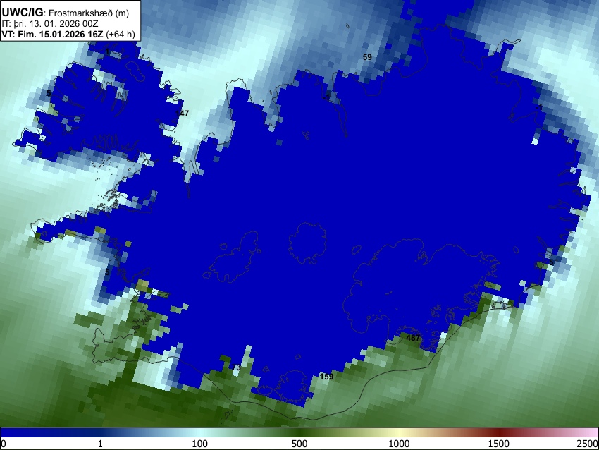Click the map value label '59'
The height and width of the screenshot is (450, 599).
[x=367, y=57]
